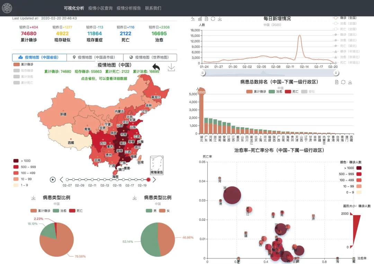374x264 pixels.
Task: Click refresh icon on patient ranking chart
Action: [x=343, y=82]
